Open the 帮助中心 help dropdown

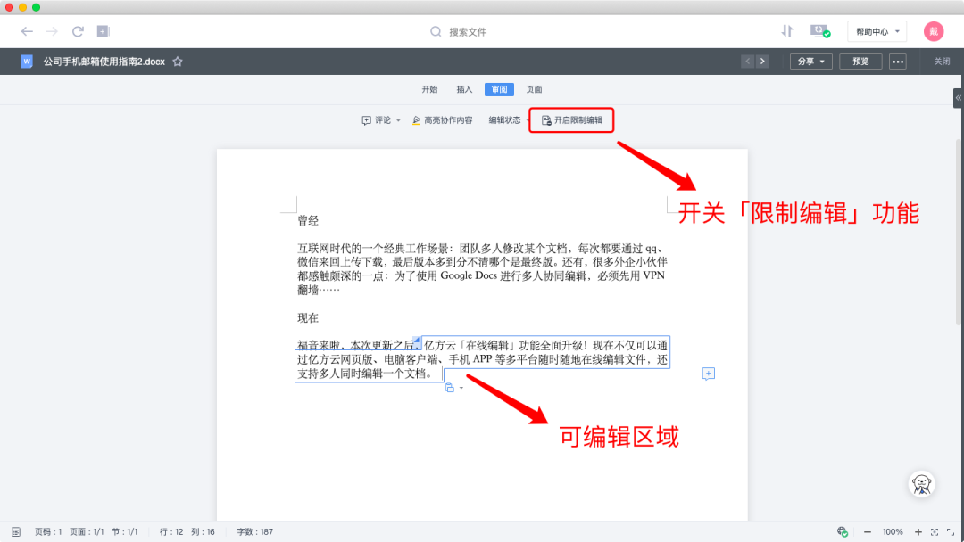pyautogui.click(x=876, y=30)
